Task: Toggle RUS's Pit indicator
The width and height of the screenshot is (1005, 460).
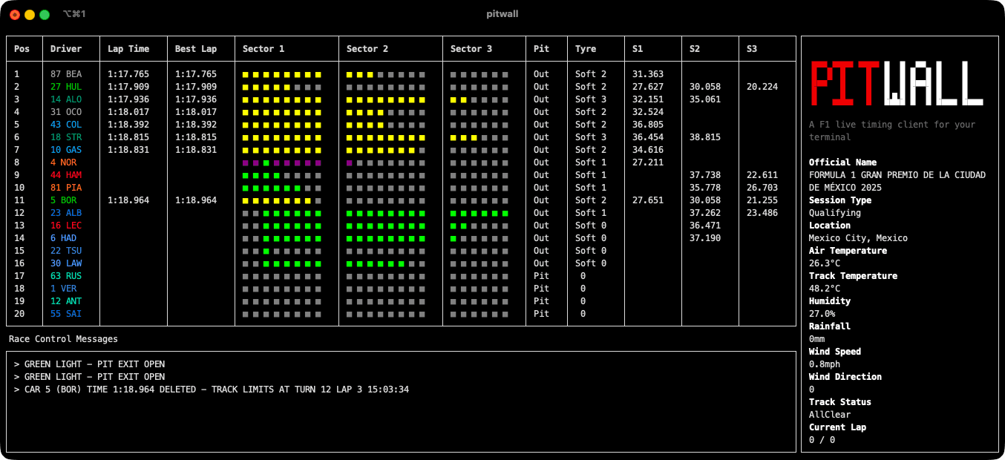Action: 541,275
